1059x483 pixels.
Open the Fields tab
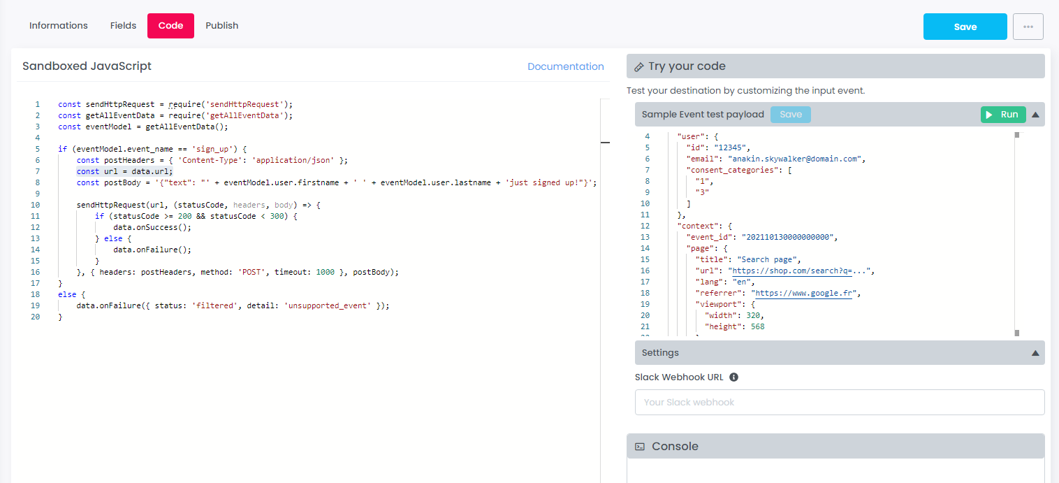(x=123, y=26)
